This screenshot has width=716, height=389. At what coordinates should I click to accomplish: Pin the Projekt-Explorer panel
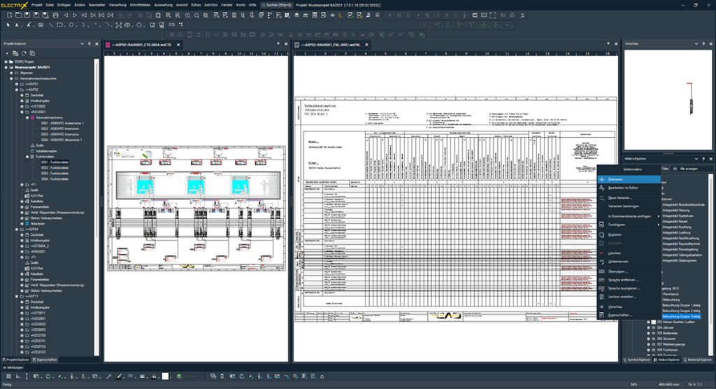coord(89,44)
